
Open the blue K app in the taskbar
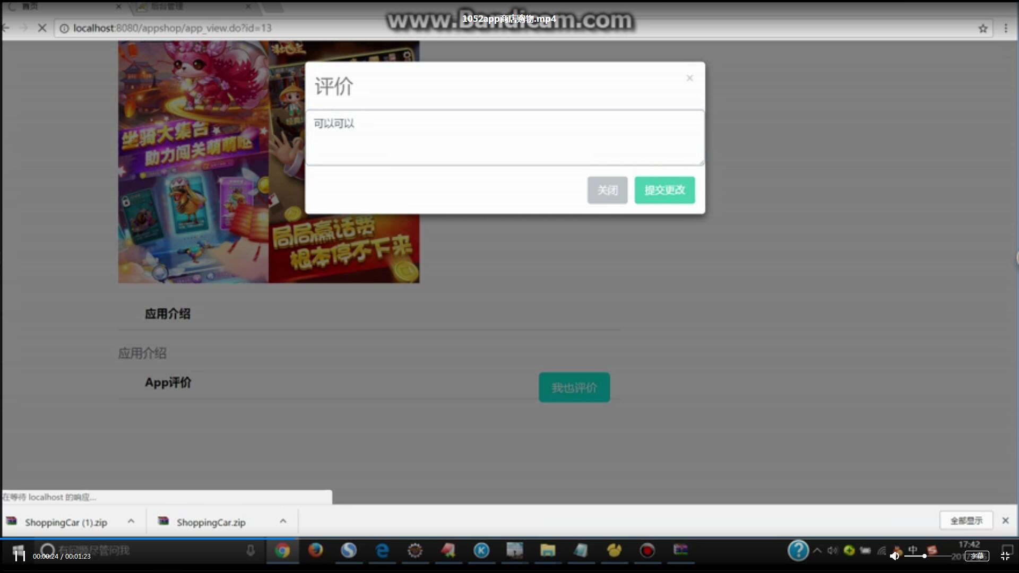click(x=481, y=551)
